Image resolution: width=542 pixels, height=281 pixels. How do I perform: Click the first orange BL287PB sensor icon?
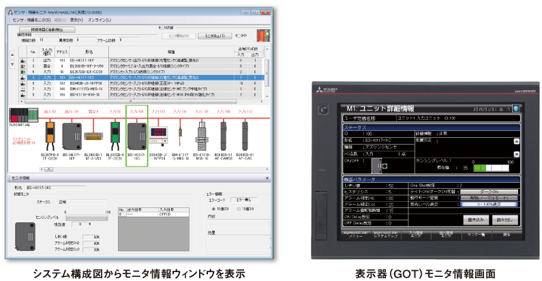(49, 135)
